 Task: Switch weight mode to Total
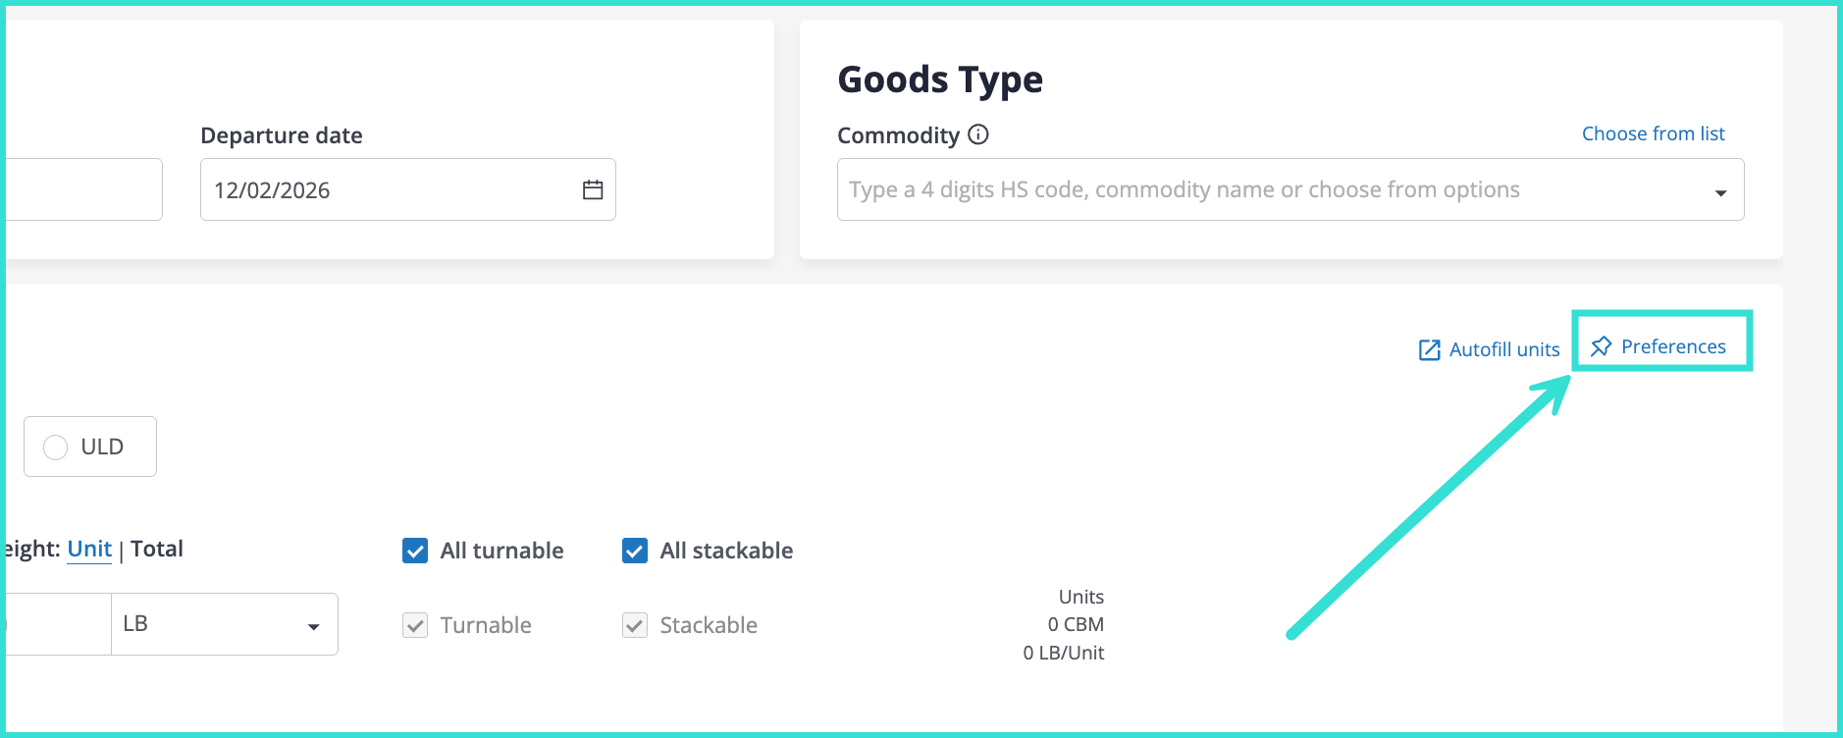pyautogui.click(x=157, y=550)
